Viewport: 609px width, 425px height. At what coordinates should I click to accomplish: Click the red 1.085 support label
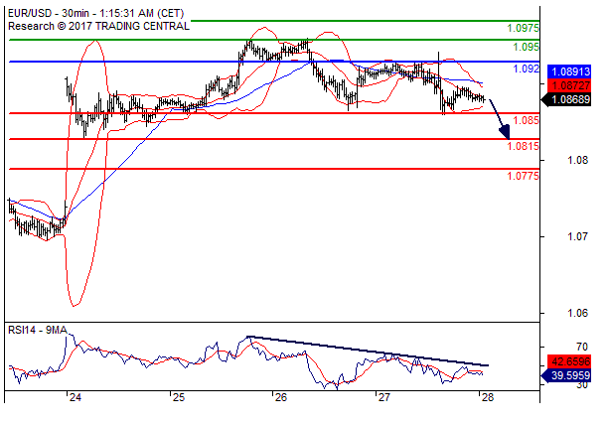click(526, 120)
